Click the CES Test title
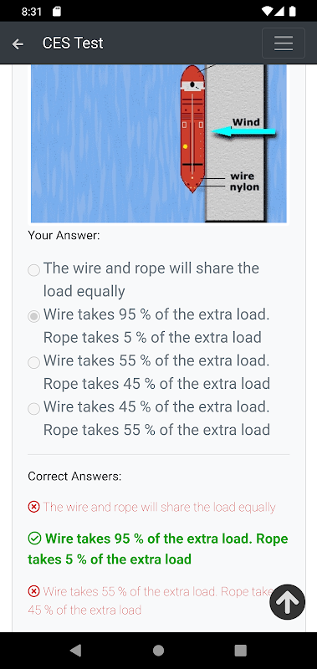 pyautogui.click(x=73, y=43)
